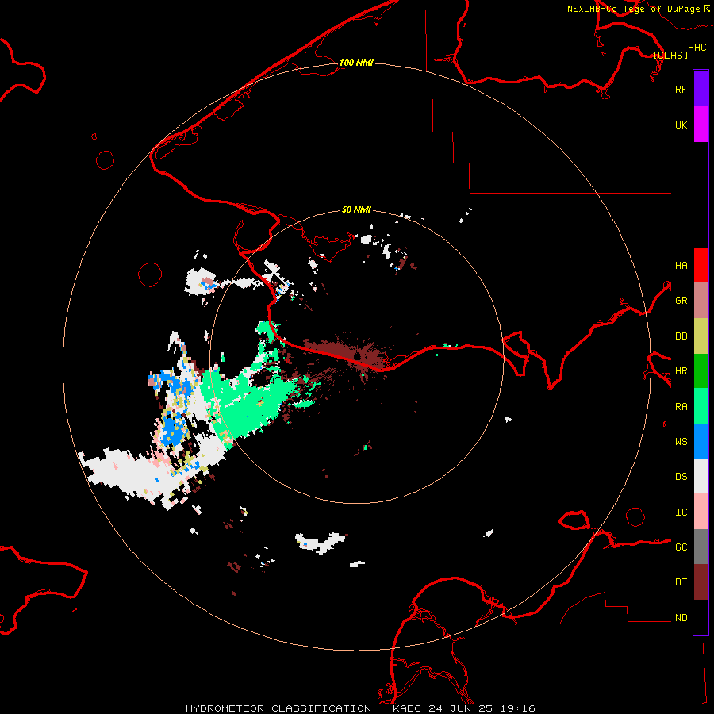This screenshot has width=714, height=714.
Task: Click the ND black legend swatch
Action: coord(701,617)
